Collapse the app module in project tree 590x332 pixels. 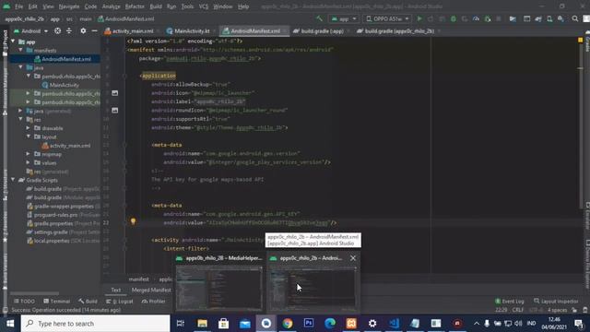click(13, 41)
